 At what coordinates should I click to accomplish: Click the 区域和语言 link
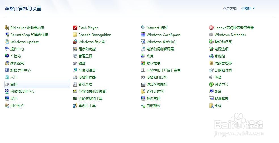click(x=87, y=70)
